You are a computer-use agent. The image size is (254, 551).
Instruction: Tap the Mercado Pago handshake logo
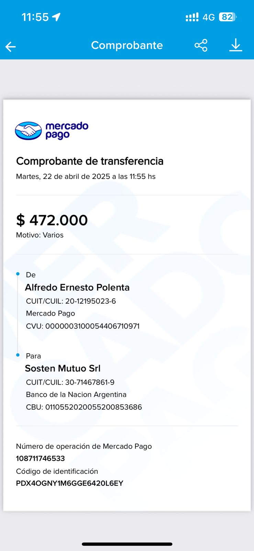click(29, 131)
